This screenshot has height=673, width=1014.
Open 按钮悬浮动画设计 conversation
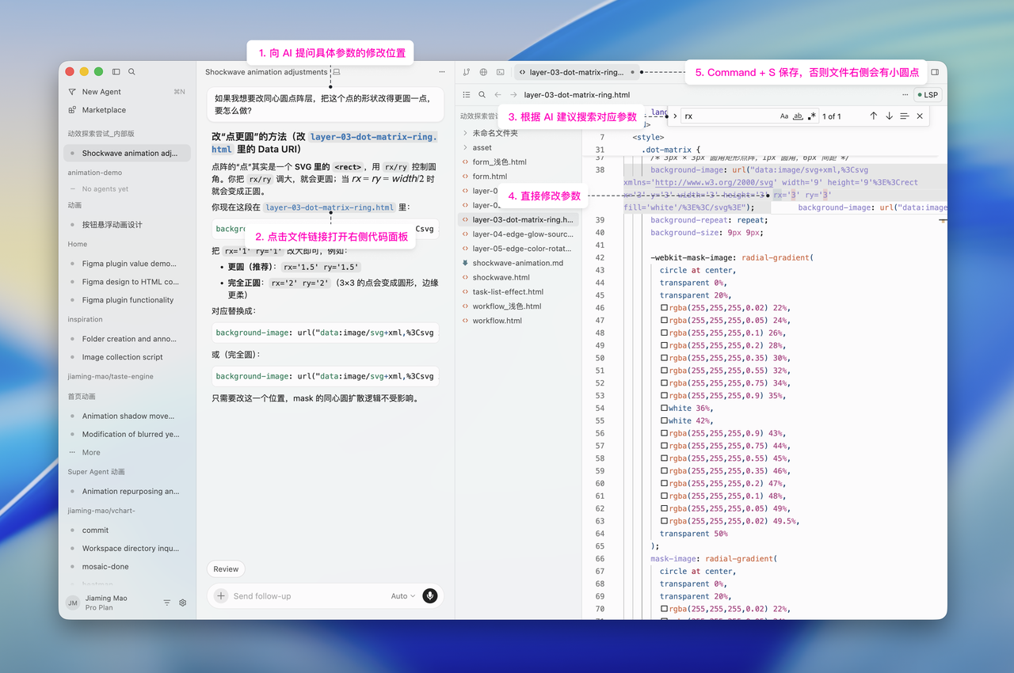[x=128, y=225]
